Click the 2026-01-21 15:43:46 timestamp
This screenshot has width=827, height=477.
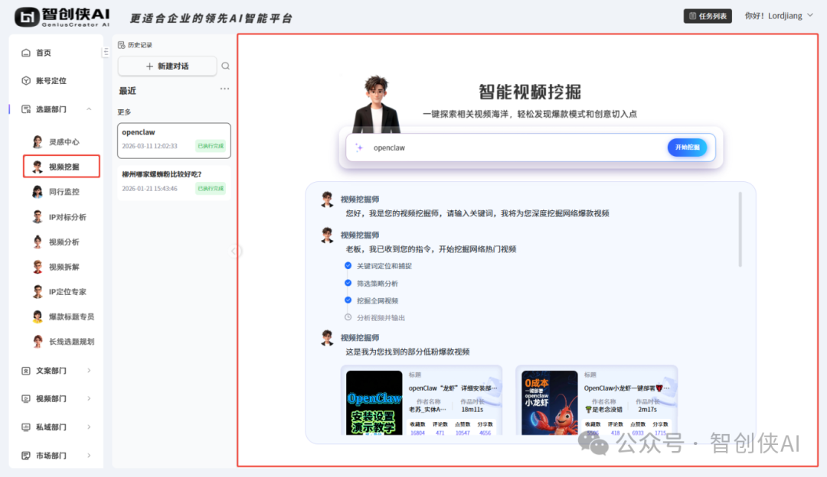(150, 189)
